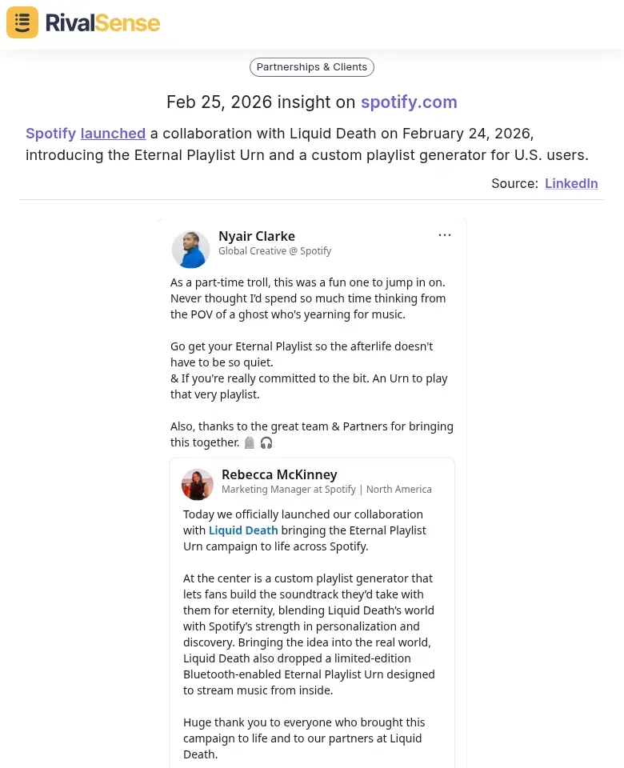This screenshot has width=624, height=768.
Task: Click the "As a part-time troll" paragraph
Action: coord(308,298)
